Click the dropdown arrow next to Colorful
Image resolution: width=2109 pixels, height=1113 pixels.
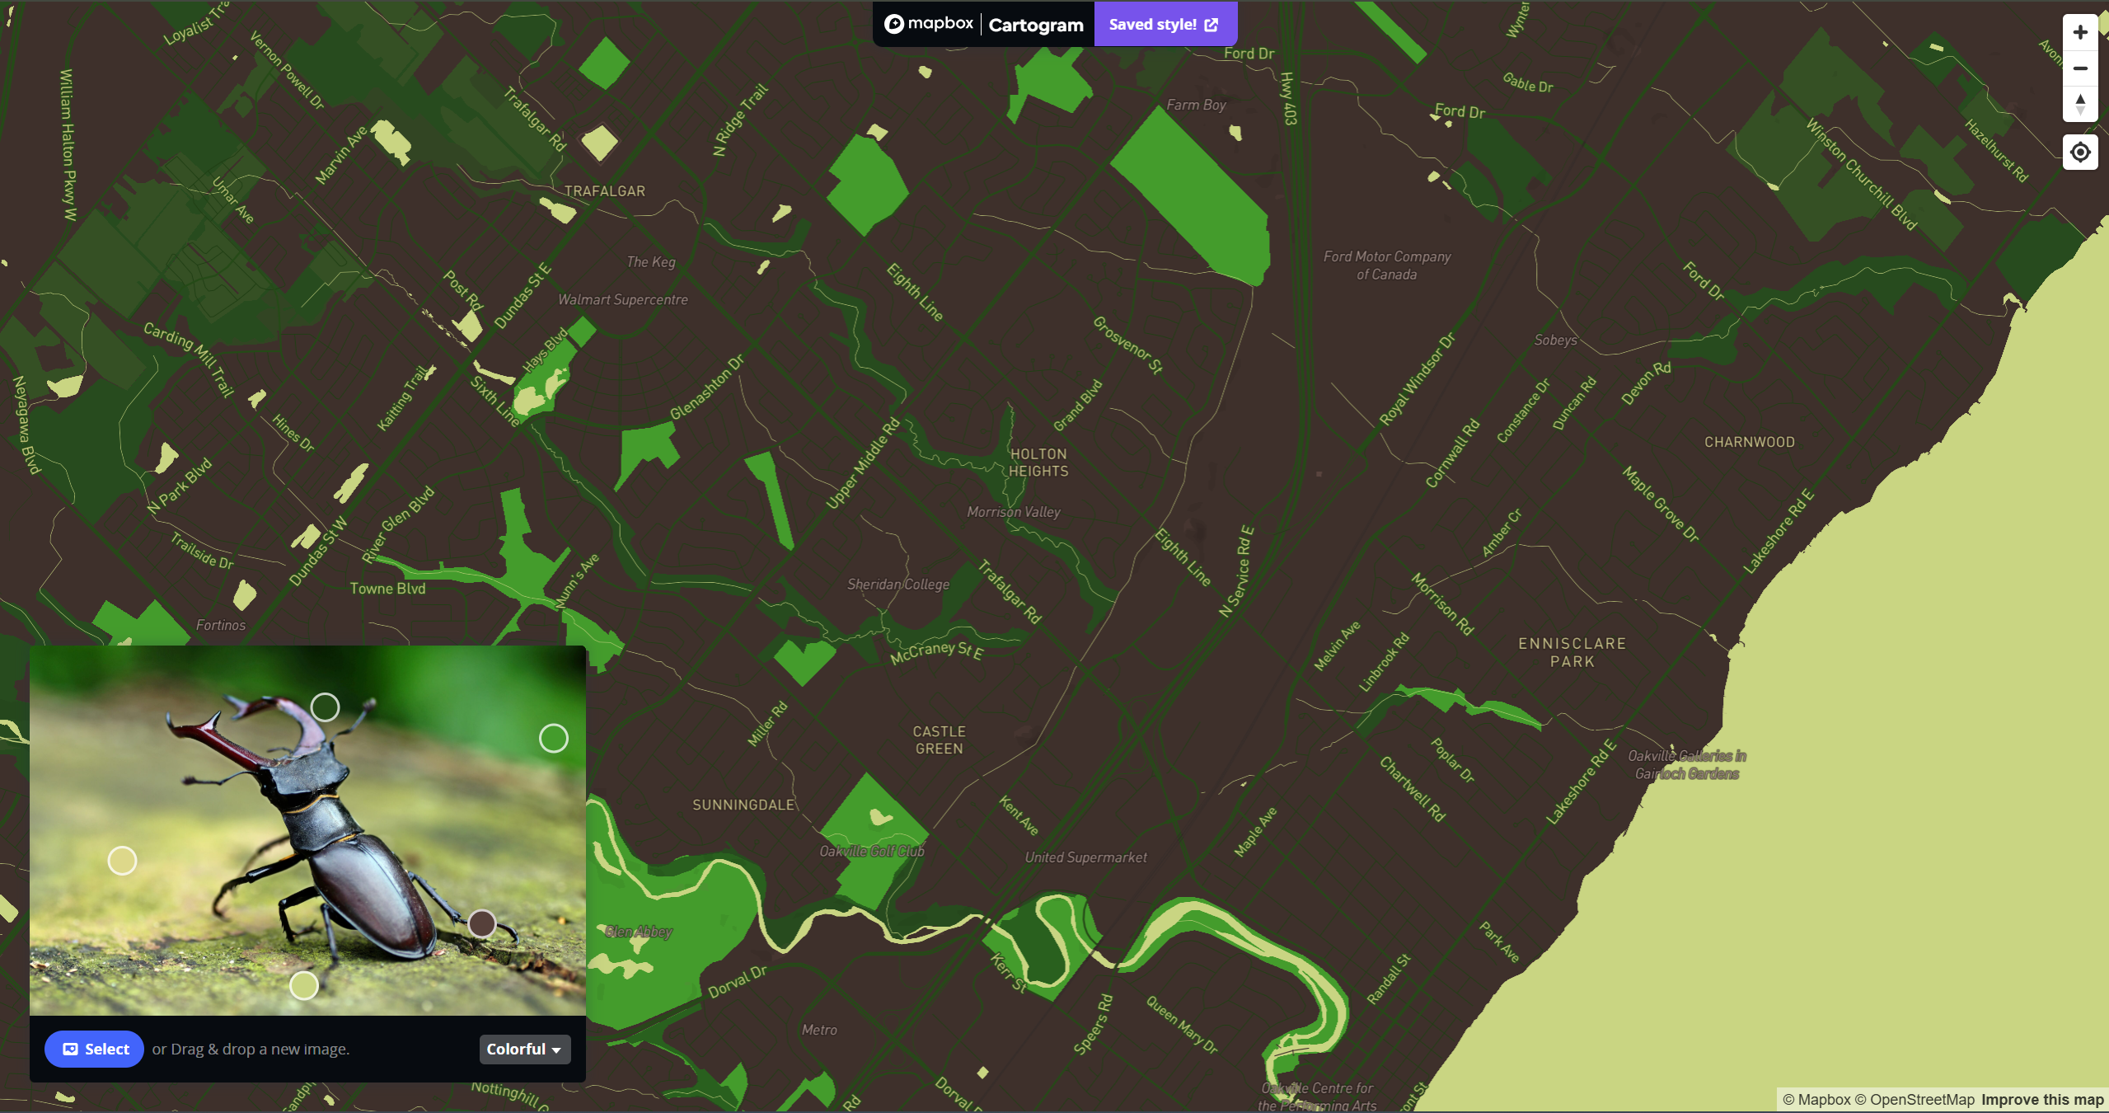point(556,1050)
